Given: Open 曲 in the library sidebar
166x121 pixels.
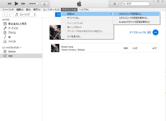Looking at the screenshot, I should [x=21, y=37].
